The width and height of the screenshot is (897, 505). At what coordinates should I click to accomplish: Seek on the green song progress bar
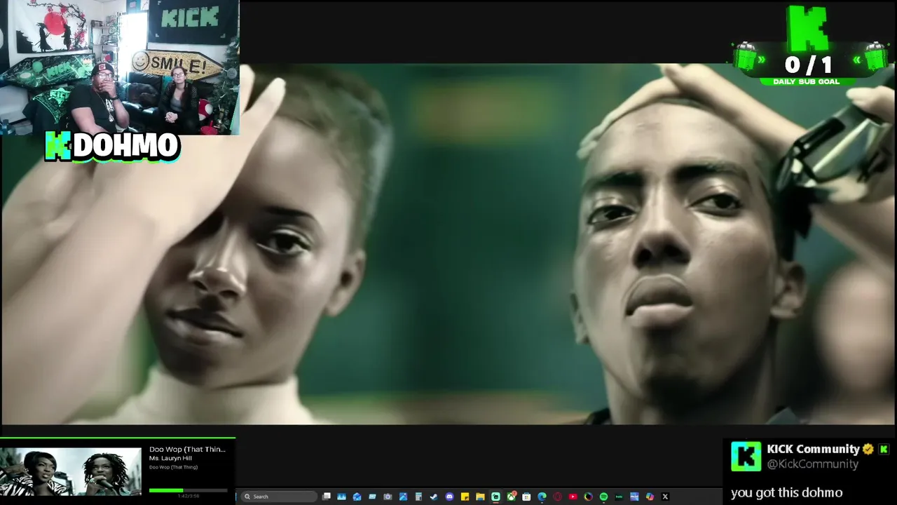pos(189,490)
